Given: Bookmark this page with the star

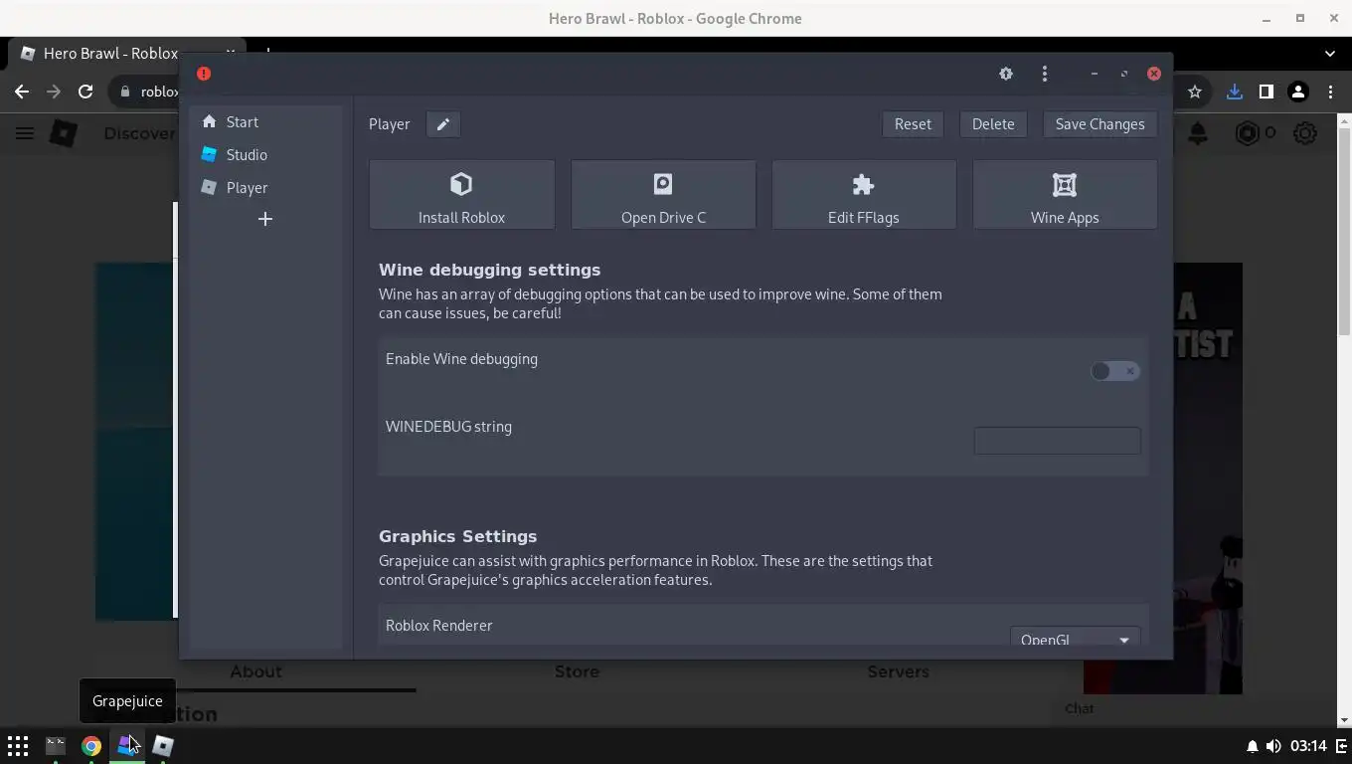Looking at the screenshot, I should click(1195, 92).
